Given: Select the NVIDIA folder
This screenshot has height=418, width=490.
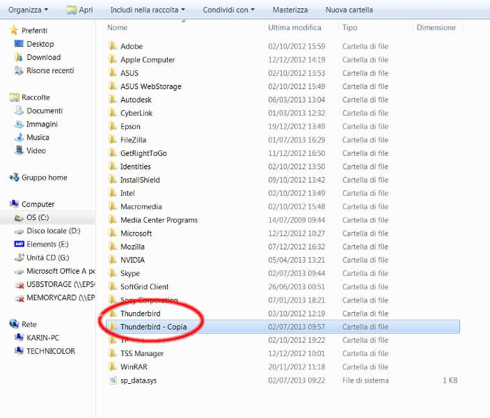Looking at the screenshot, I should (132, 260).
